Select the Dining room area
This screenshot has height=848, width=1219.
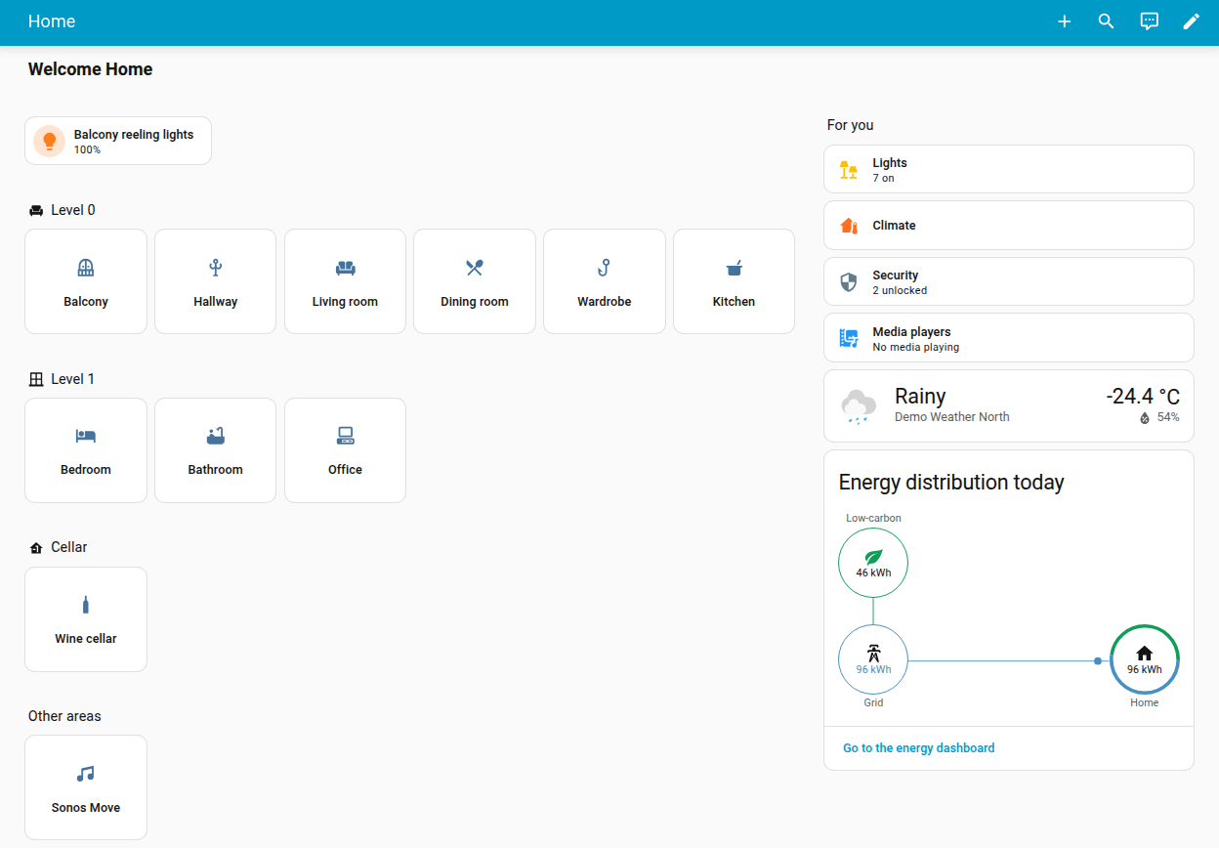(x=475, y=281)
